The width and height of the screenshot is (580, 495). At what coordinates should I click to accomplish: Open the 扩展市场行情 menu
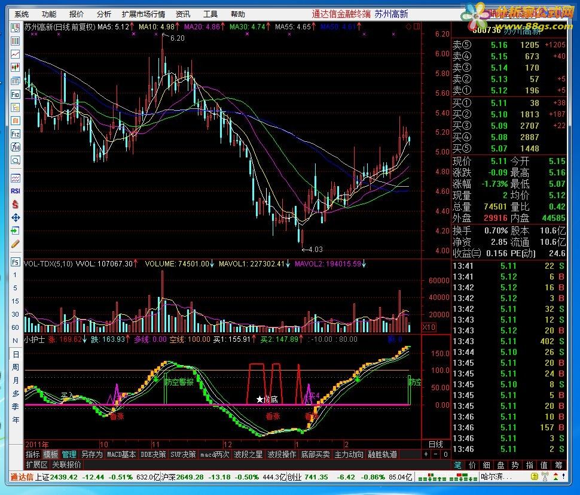tap(143, 14)
